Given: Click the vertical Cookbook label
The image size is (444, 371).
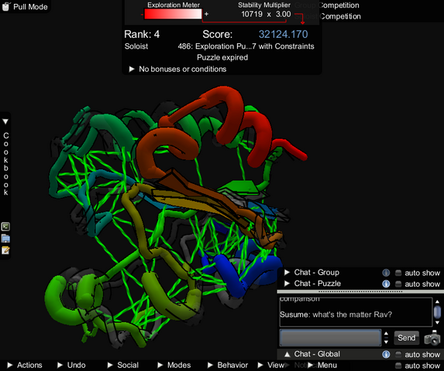Looking at the screenshot, I should point(5,164).
